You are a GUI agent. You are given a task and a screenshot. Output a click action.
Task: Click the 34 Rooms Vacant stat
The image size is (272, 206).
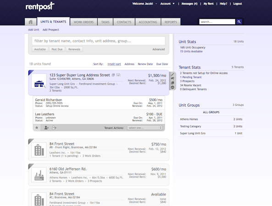point(190,85)
